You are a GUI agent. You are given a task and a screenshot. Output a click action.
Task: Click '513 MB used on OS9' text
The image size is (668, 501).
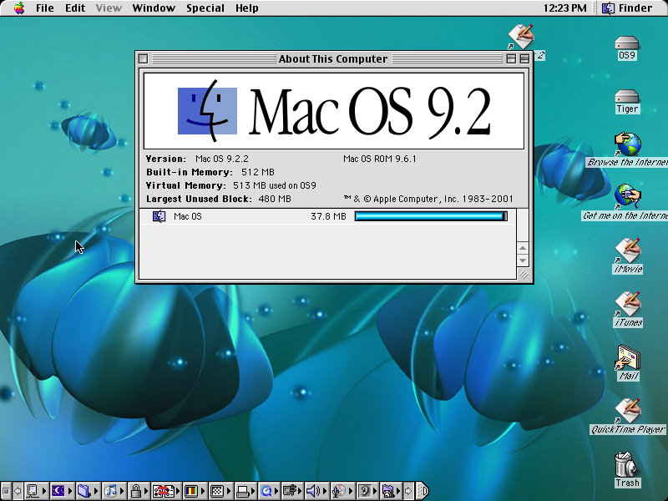click(x=275, y=185)
